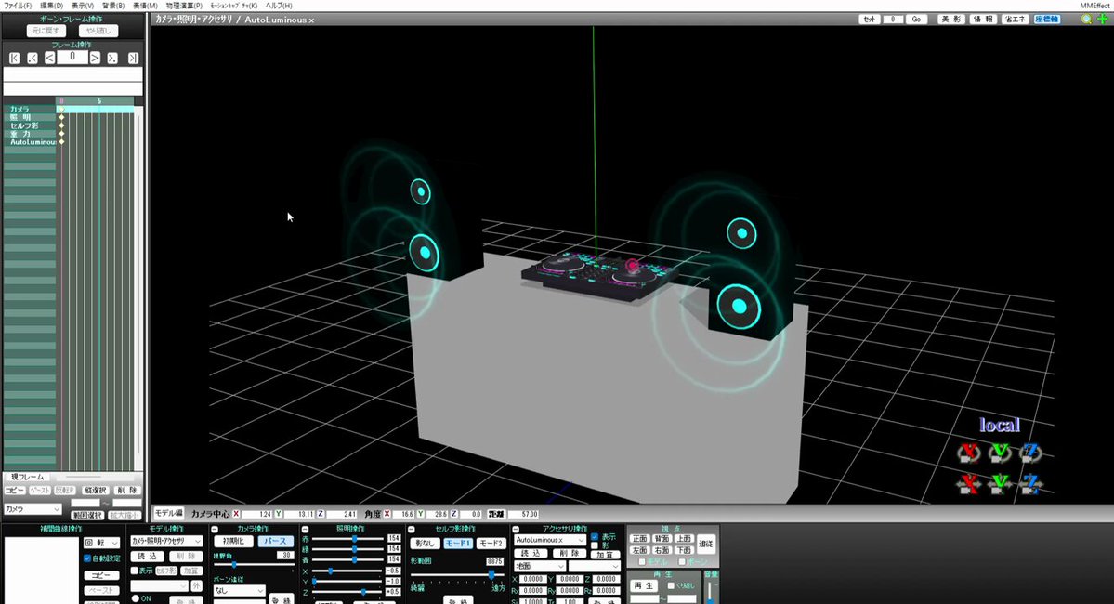
Task: Click the frame number input field
Action: (72, 57)
